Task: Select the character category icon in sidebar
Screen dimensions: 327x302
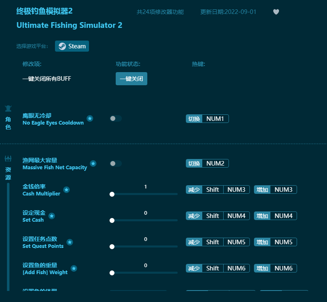Action: click(8, 109)
